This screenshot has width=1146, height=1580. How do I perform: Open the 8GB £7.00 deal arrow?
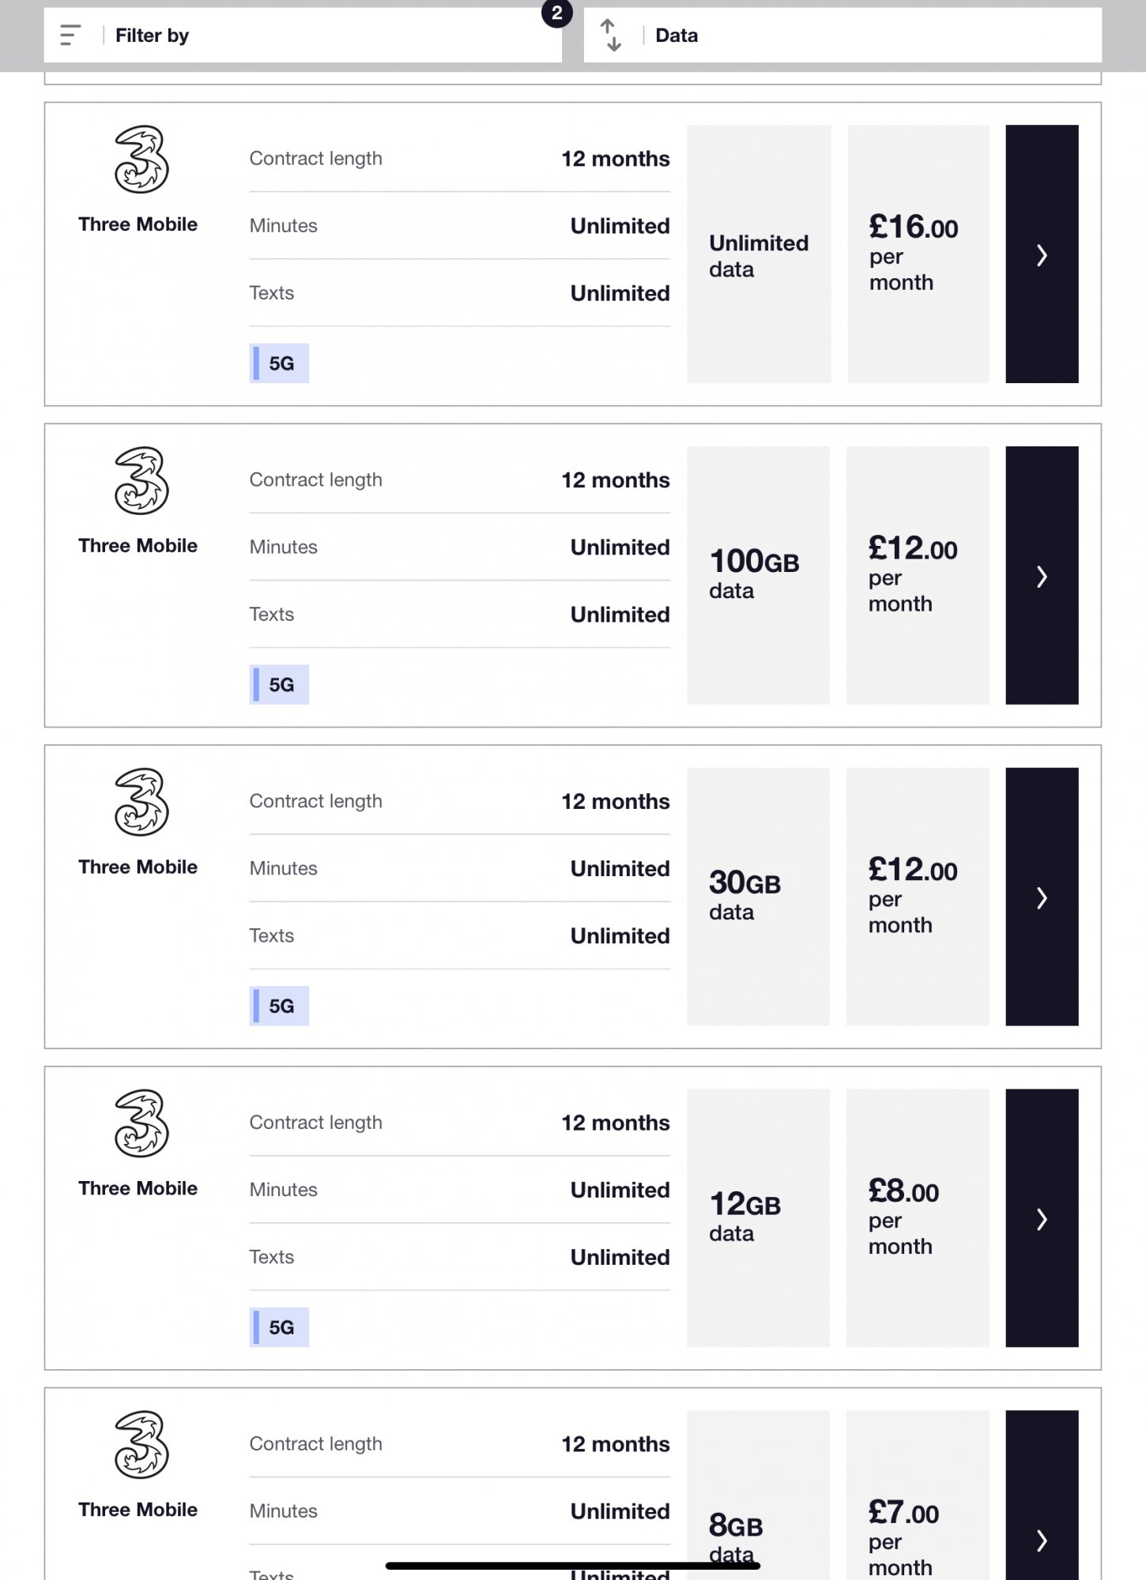[x=1042, y=1539]
